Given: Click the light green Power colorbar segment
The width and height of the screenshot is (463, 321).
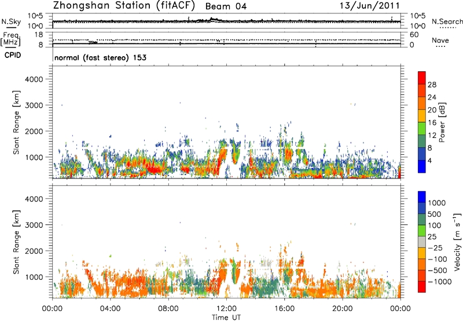Looking at the screenshot, I should (x=422, y=129).
